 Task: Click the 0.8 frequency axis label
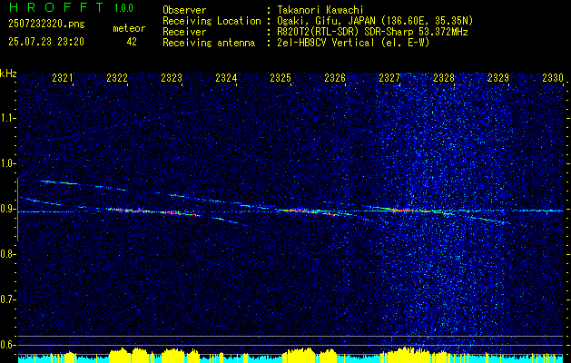(7, 254)
